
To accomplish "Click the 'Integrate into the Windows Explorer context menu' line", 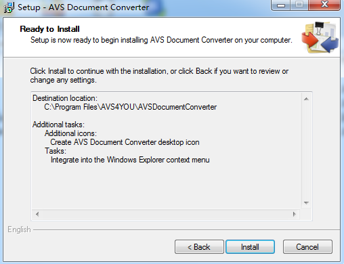I will (130, 160).
